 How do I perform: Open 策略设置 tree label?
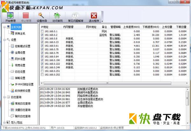point(20,78)
